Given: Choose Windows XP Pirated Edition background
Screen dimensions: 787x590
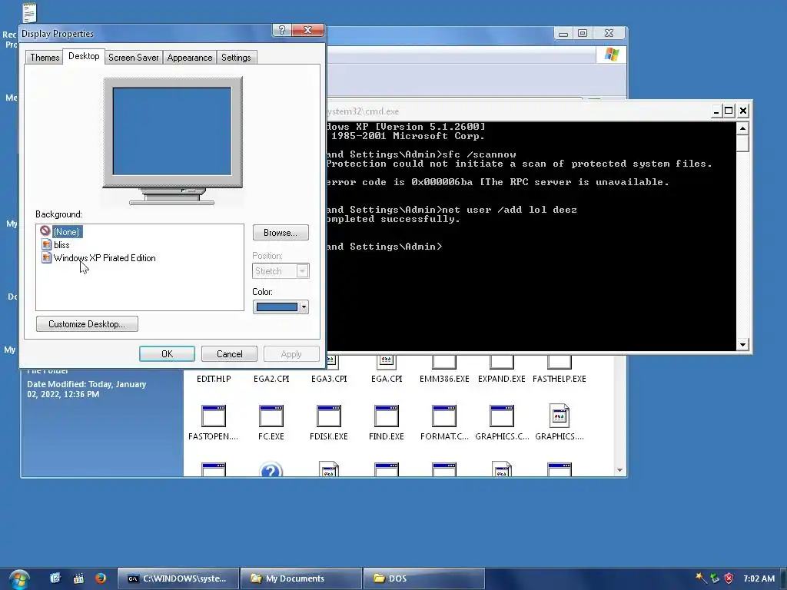Looking at the screenshot, I should click(105, 258).
